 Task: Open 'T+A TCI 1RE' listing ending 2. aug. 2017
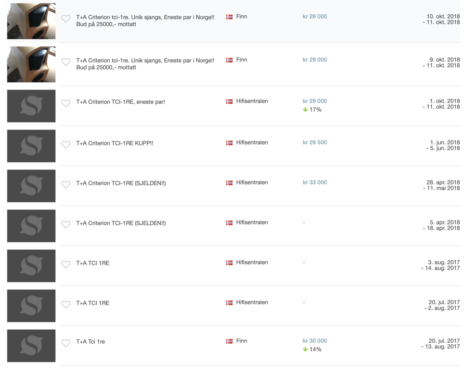click(93, 303)
